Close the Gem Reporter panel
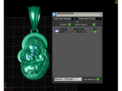The image size is (122, 91). pos(101,14)
